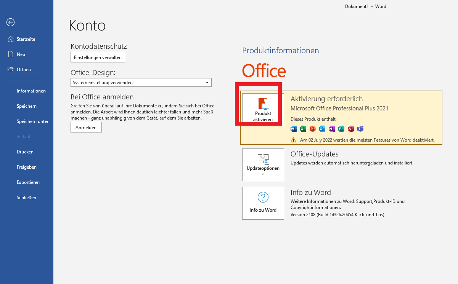Open the Exportieren page
Image resolution: width=458 pixels, height=284 pixels.
[28, 182]
